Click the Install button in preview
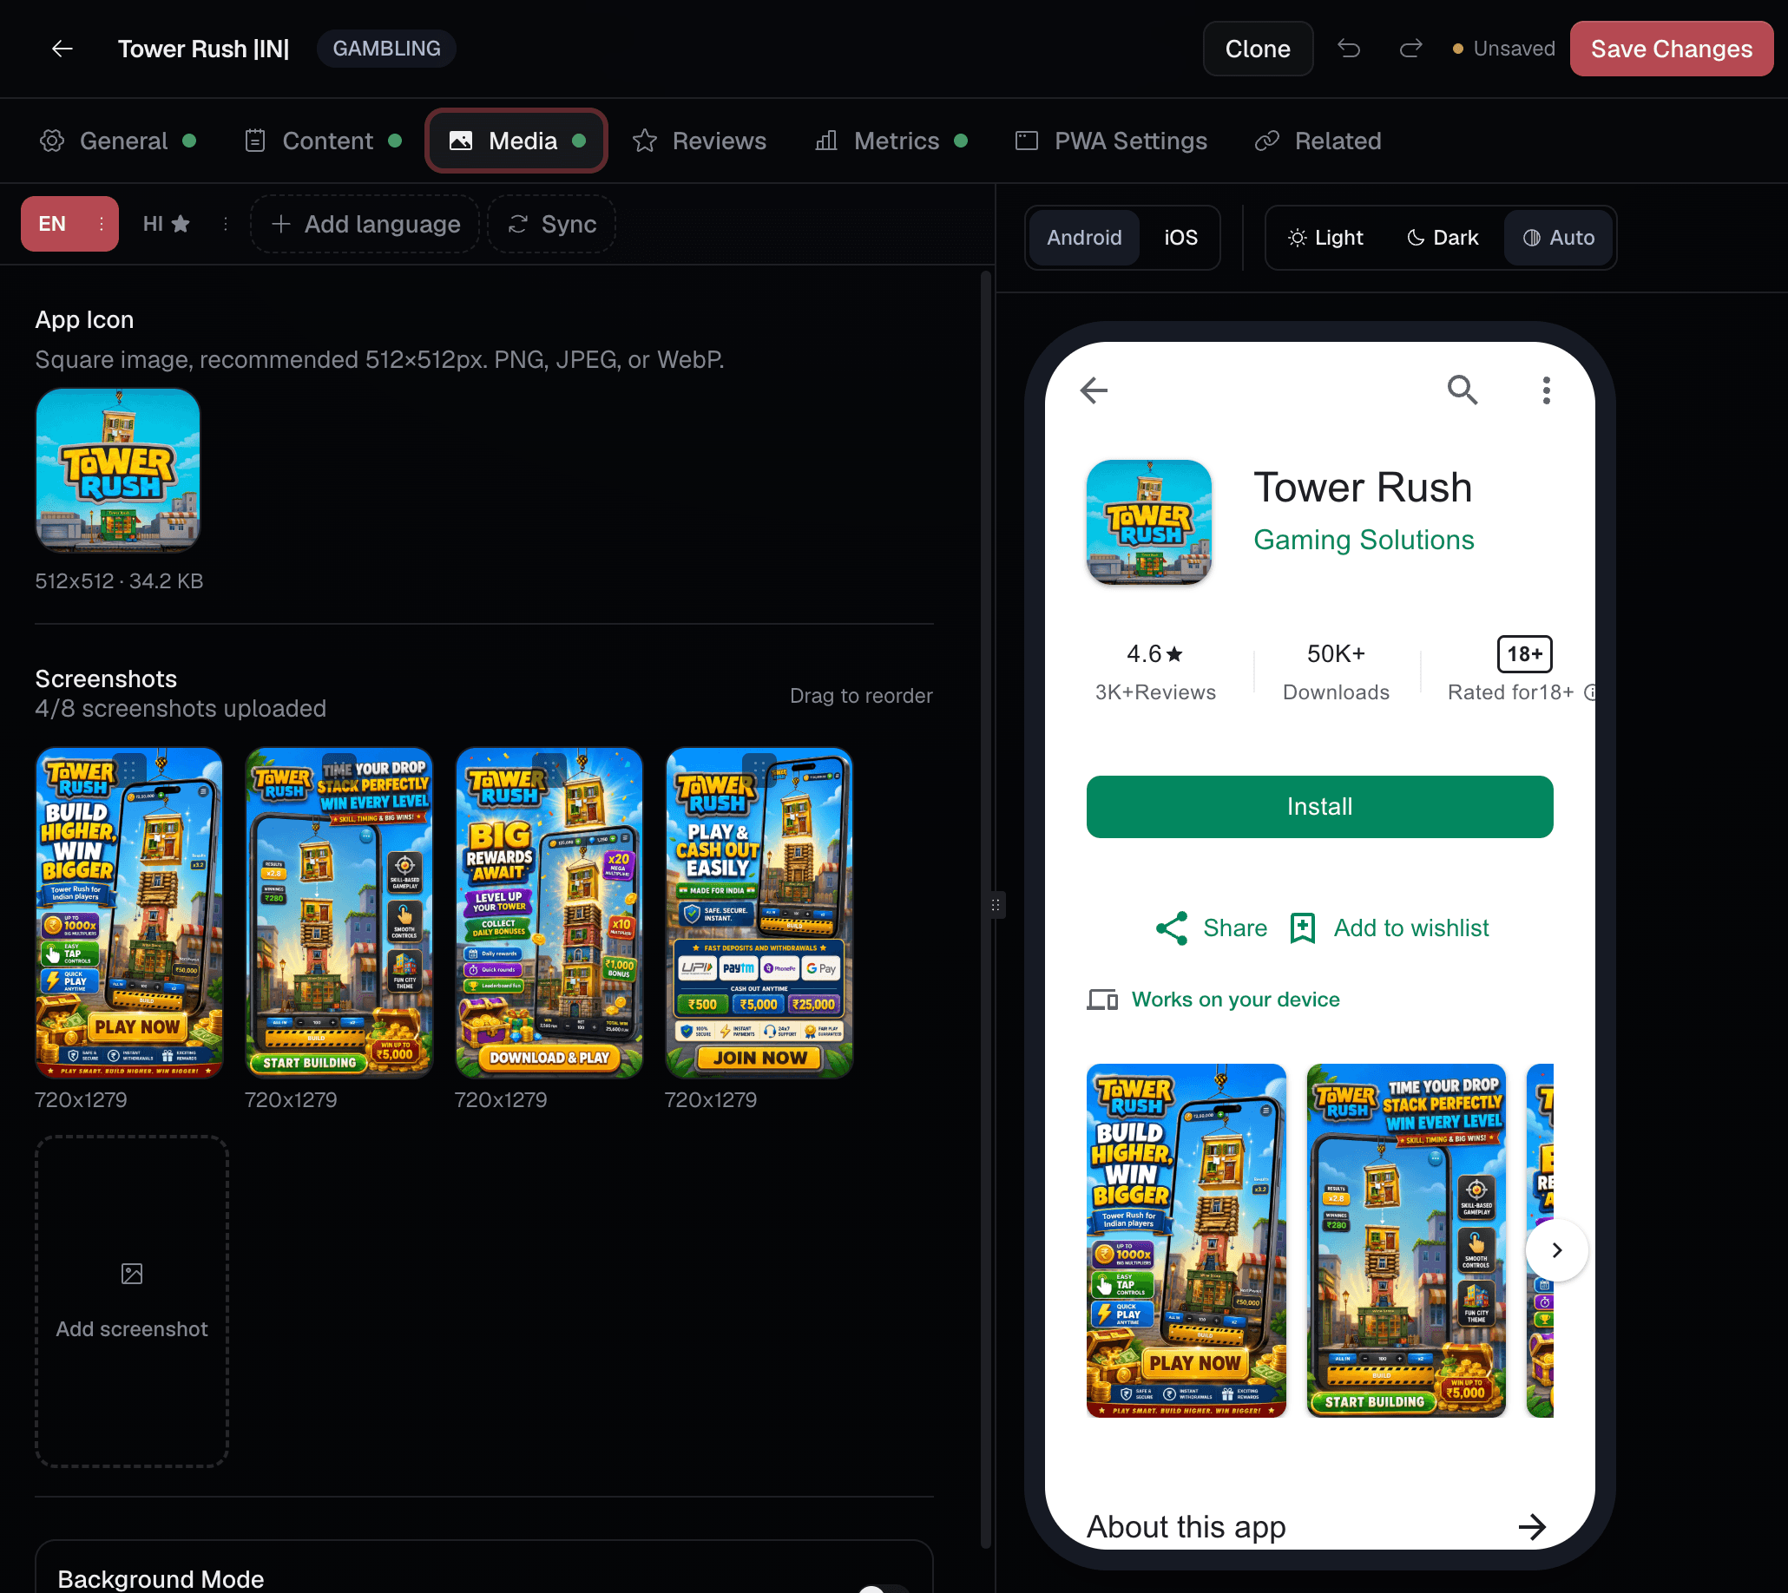 pos(1318,807)
